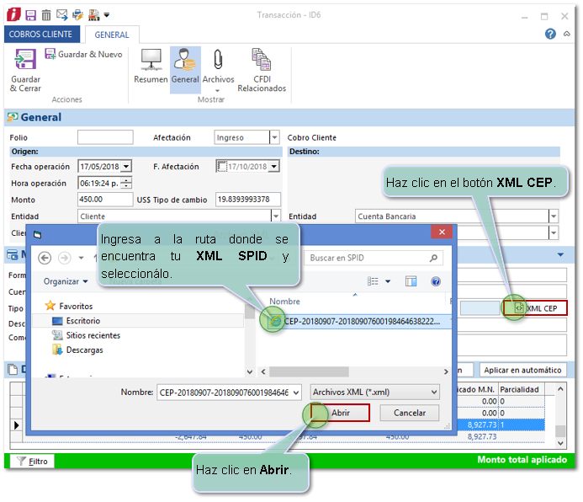Open the Afectación Ingreso dropdown
The height and width of the screenshot is (502, 583).
coord(274,137)
